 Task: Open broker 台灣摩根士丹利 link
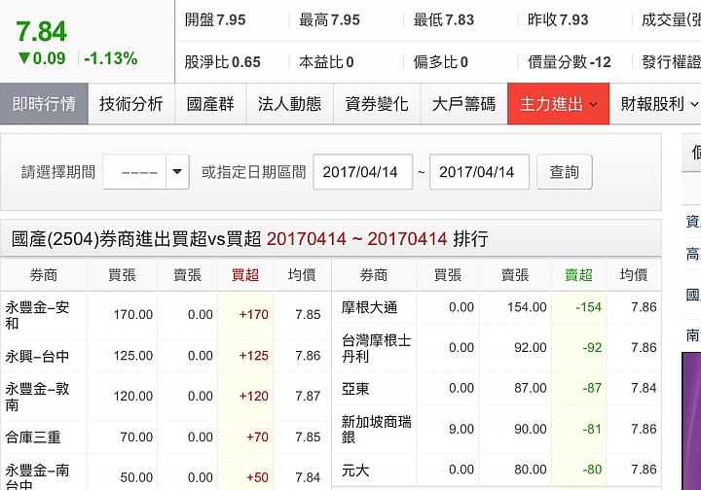(376, 348)
